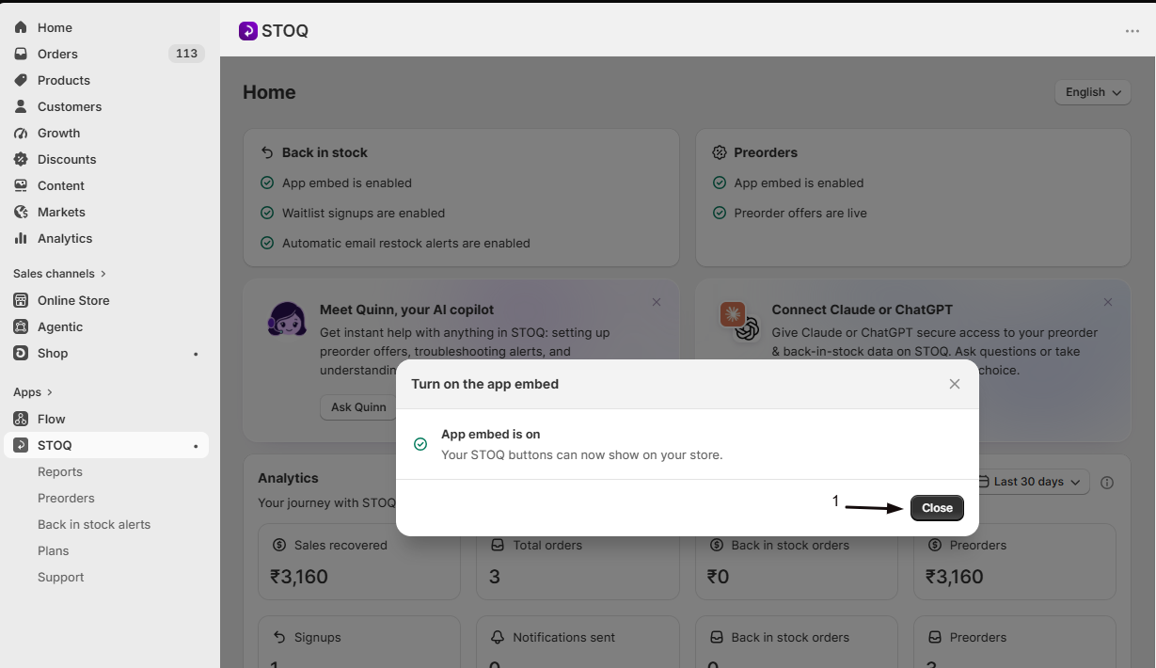This screenshot has width=1156, height=668.
Task: Expand the Sales channels section
Action: click(x=59, y=274)
